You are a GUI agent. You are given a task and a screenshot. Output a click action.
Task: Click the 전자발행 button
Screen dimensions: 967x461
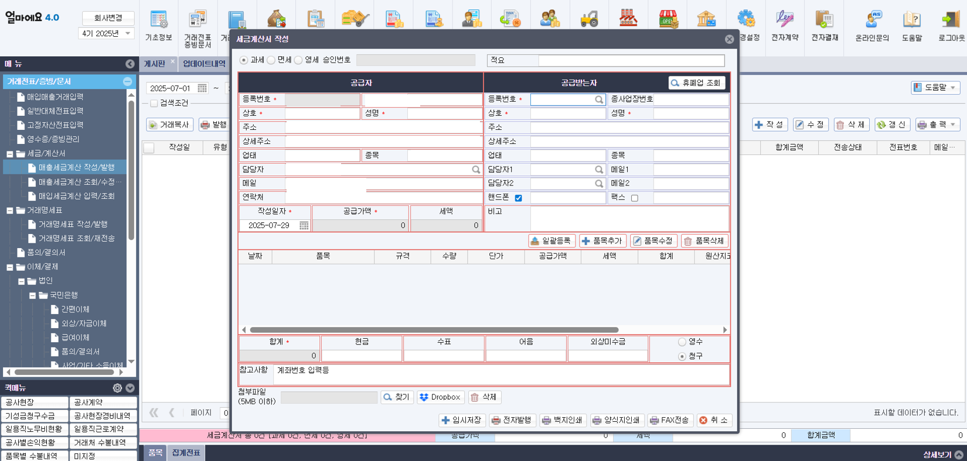(x=512, y=420)
